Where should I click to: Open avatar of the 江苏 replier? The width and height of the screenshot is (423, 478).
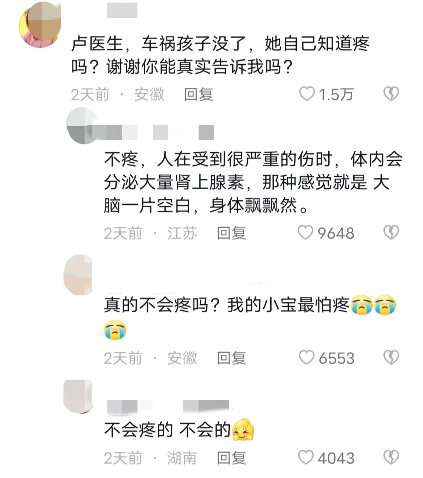pos(81,125)
